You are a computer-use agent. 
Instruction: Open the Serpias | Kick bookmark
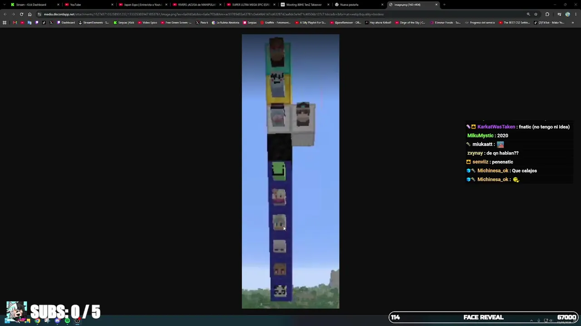(x=124, y=23)
